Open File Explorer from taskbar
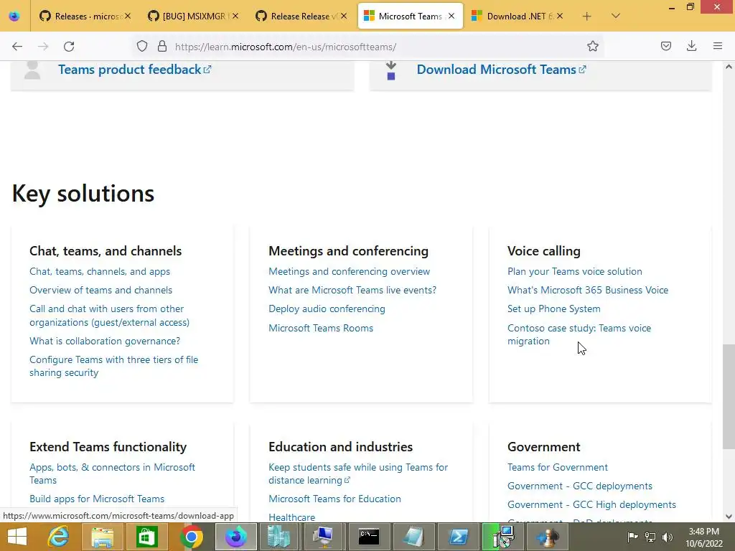The height and width of the screenshot is (551, 735). click(103, 537)
